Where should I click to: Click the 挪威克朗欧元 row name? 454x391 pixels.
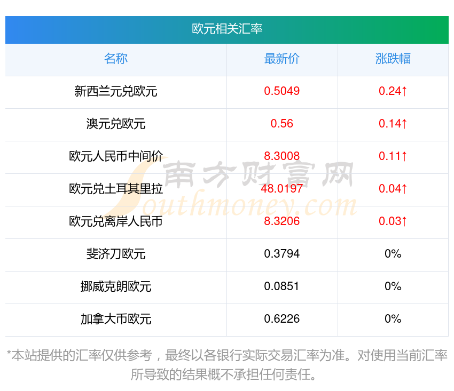[116, 286]
